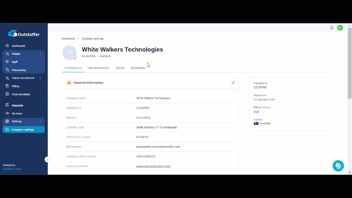Screen dimensions: 352x198
Task: Edit General information with pencil icon
Action: point(233,83)
